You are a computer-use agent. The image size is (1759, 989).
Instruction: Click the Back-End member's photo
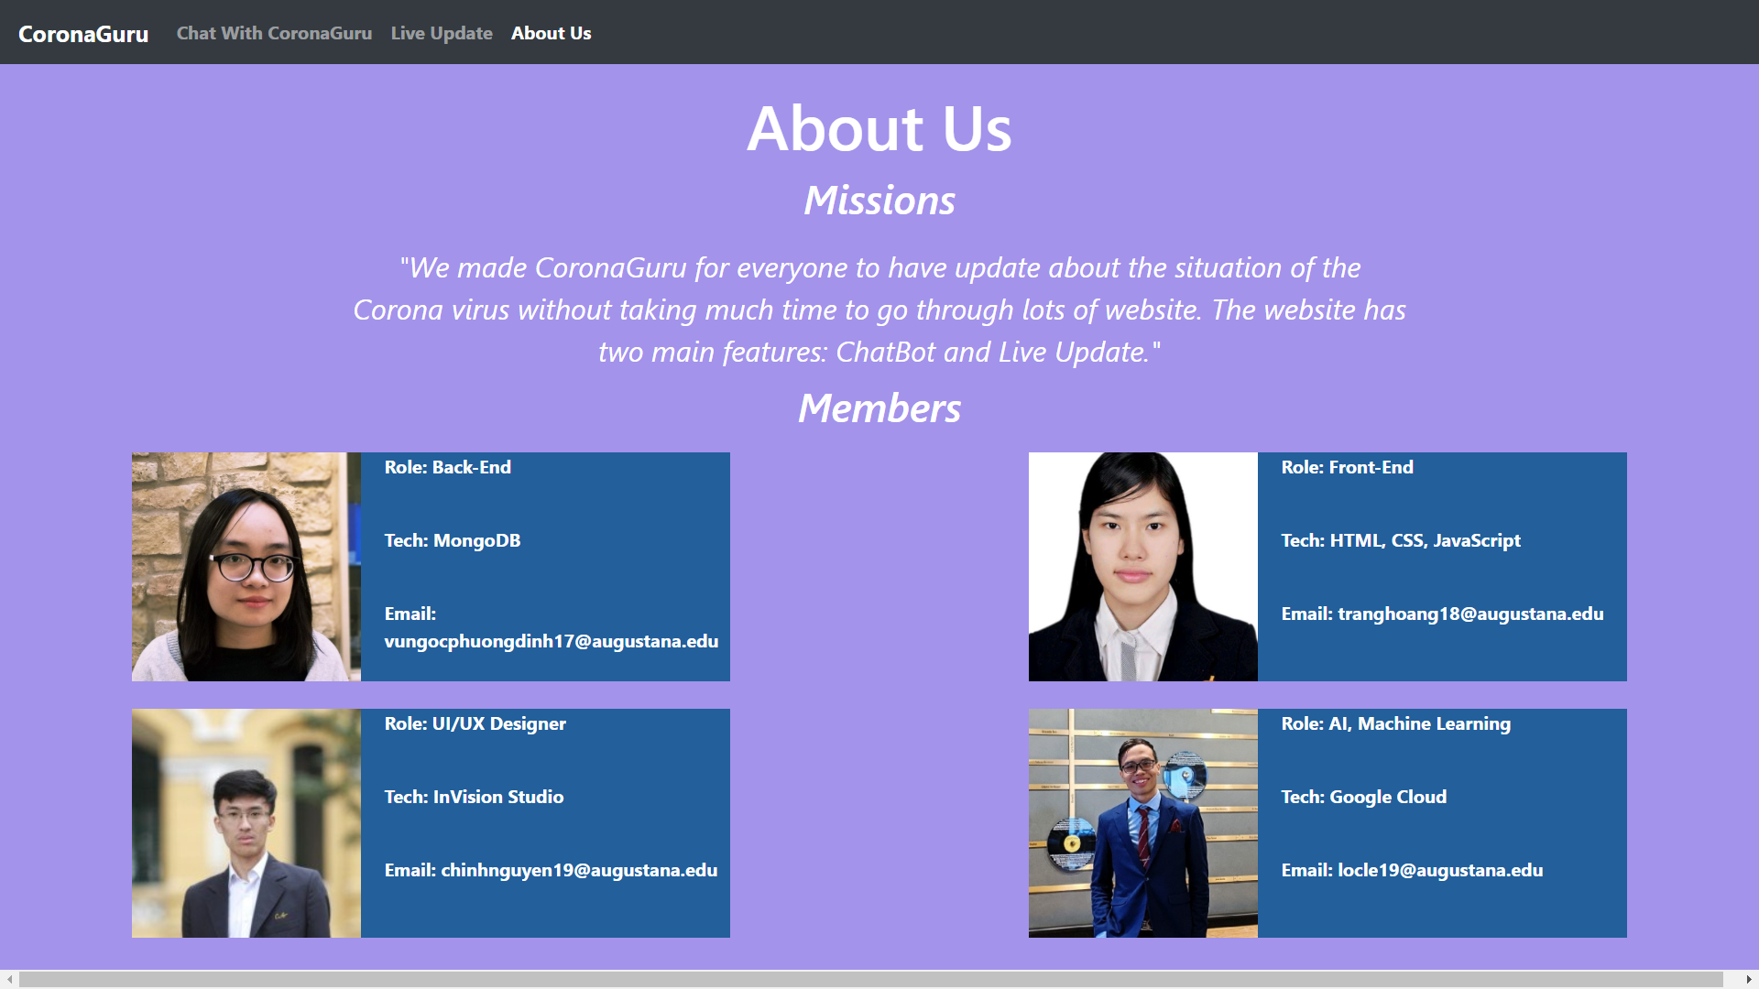246,567
